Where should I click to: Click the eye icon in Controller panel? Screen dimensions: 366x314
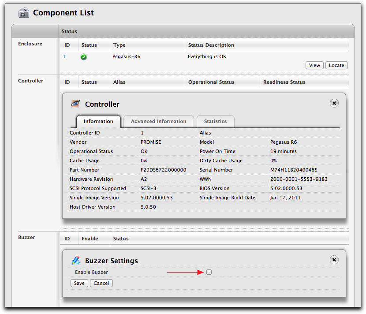(76, 104)
